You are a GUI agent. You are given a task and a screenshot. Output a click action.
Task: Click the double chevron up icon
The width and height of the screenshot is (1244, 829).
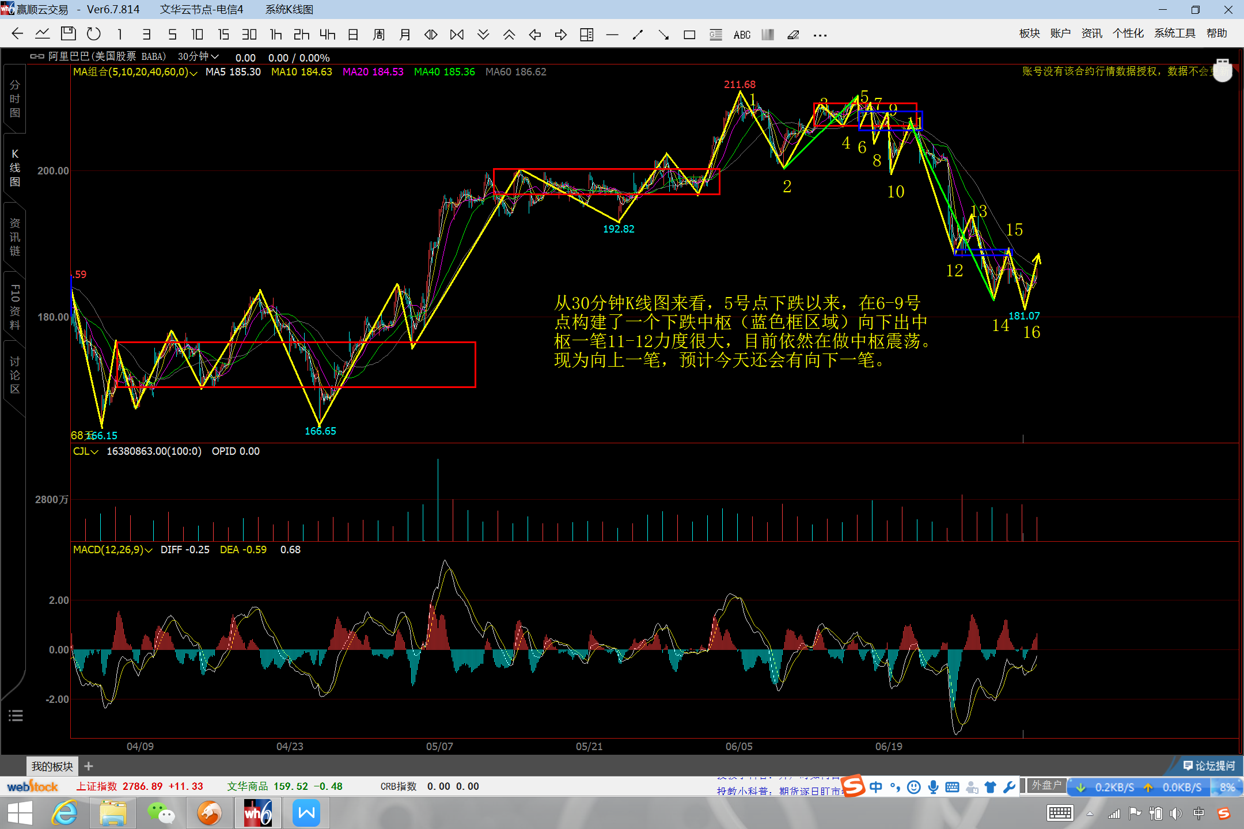click(x=509, y=35)
